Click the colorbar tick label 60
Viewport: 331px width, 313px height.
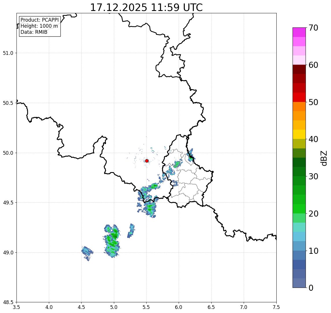pyautogui.click(x=313, y=65)
